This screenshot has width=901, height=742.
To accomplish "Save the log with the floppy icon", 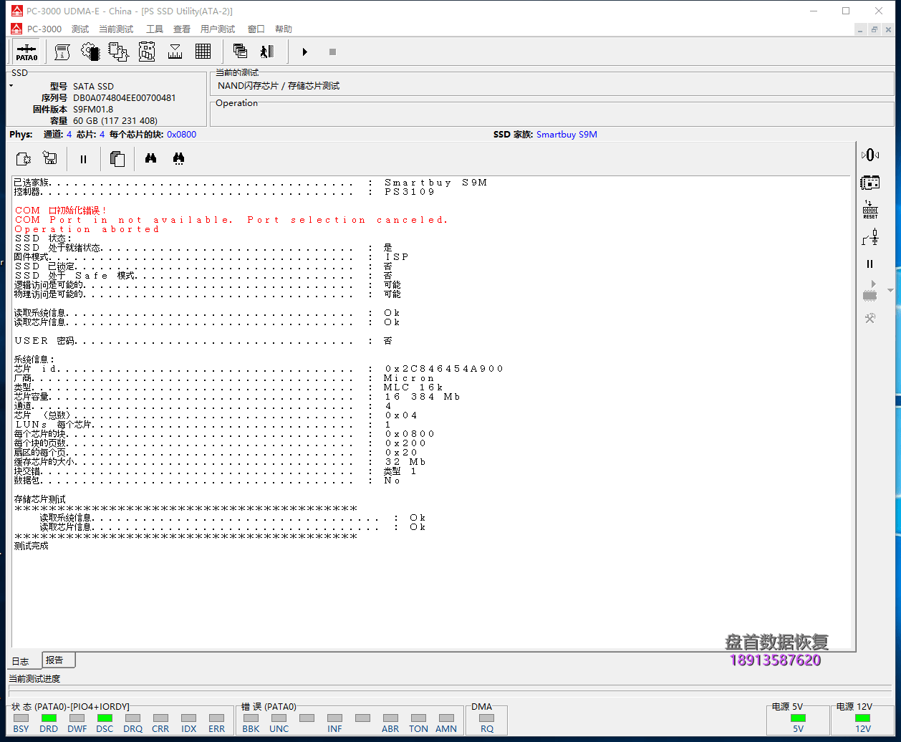I will [x=50, y=159].
